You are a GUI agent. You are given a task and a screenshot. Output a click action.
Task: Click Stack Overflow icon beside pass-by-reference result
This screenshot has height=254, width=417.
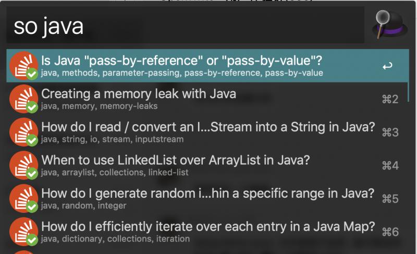23,66
